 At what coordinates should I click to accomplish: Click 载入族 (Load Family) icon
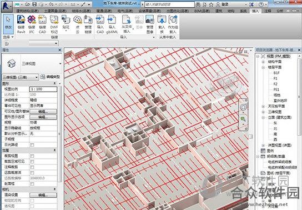162,24
